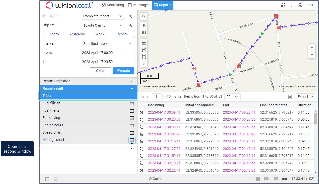This screenshot has width=319, height=184.
Task: Click the beginning time 2023-04-17 00:09:41 link
Action: point(164,113)
